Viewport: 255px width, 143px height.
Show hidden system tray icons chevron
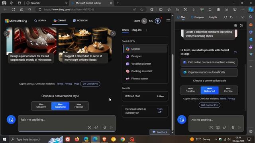(216, 139)
